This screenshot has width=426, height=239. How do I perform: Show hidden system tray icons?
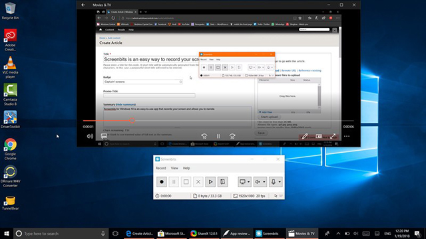coord(338,233)
